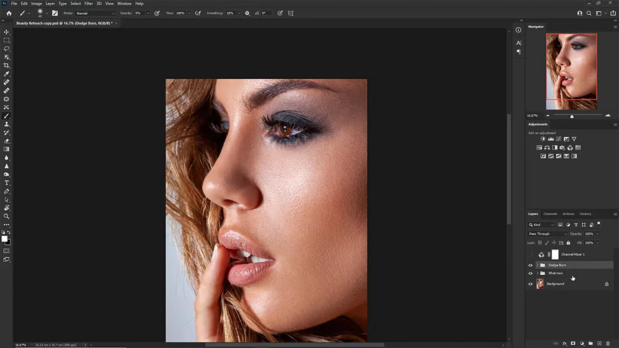The height and width of the screenshot is (348, 619).
Task: Open the History panel tab
Action: 585,213
